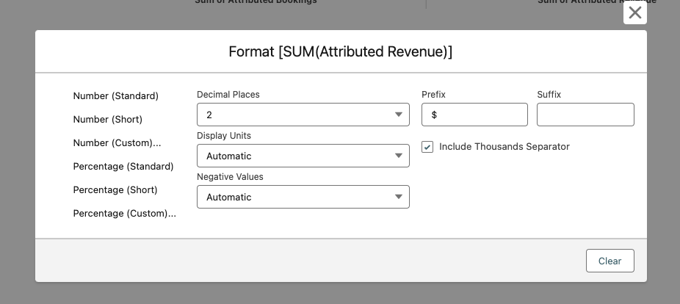The width and height of the screenshot is (680, 304).
Task: Choose the Number (Short) format
Action: [107, 120]
